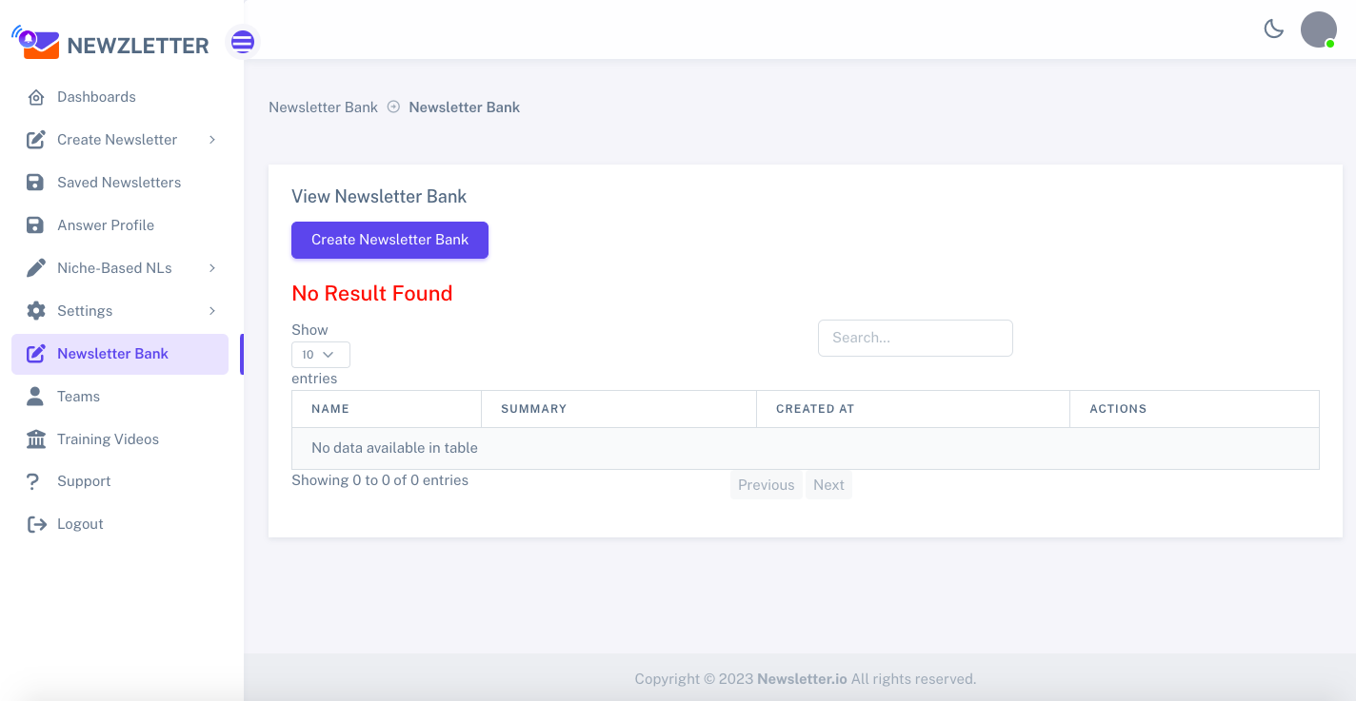The height and width of the screenshot is (701, 1356).
Task: Click the user avatar with online status
Action: tap(1319, 29)
